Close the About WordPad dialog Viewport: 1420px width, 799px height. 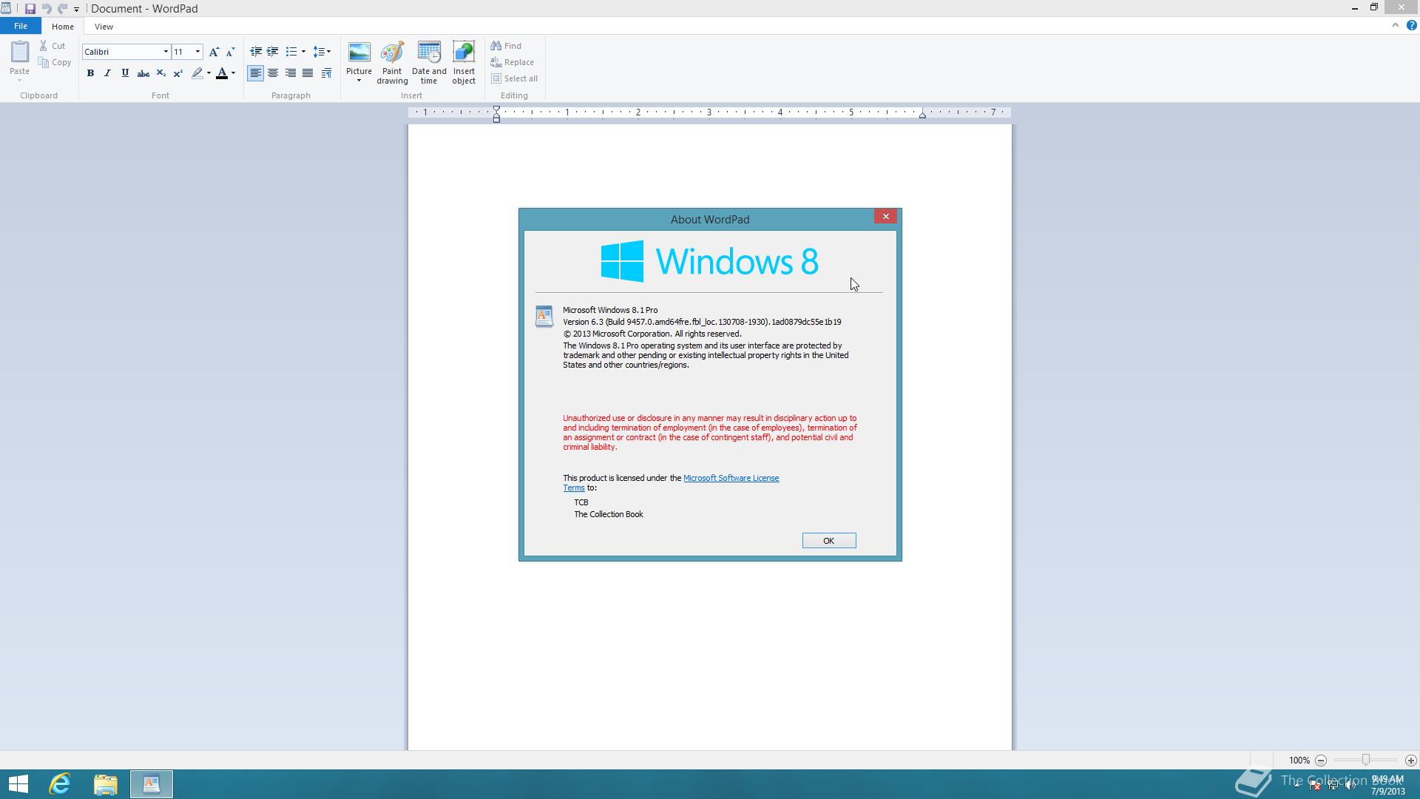coord(885,216)
